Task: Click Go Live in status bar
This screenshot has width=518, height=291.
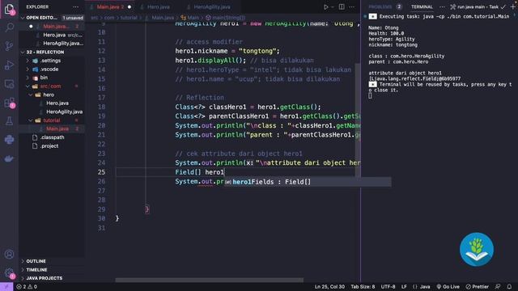Action: (x=448, y=287)
